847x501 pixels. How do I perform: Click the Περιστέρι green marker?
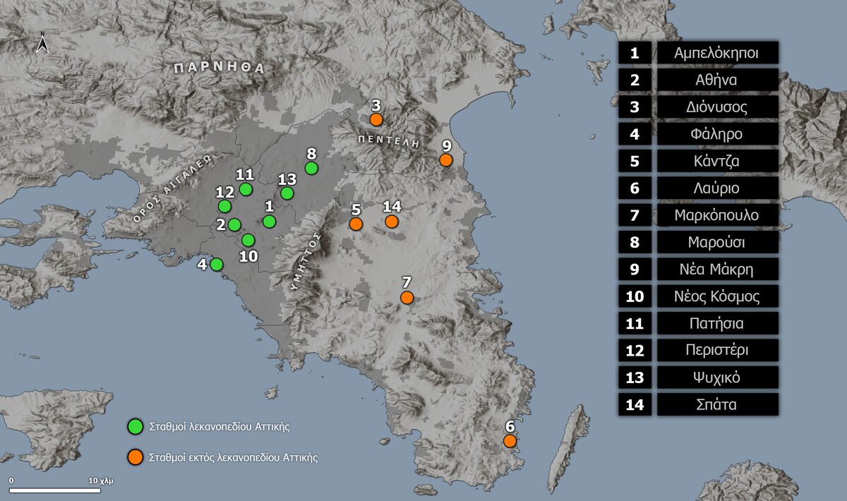(224, 206)
